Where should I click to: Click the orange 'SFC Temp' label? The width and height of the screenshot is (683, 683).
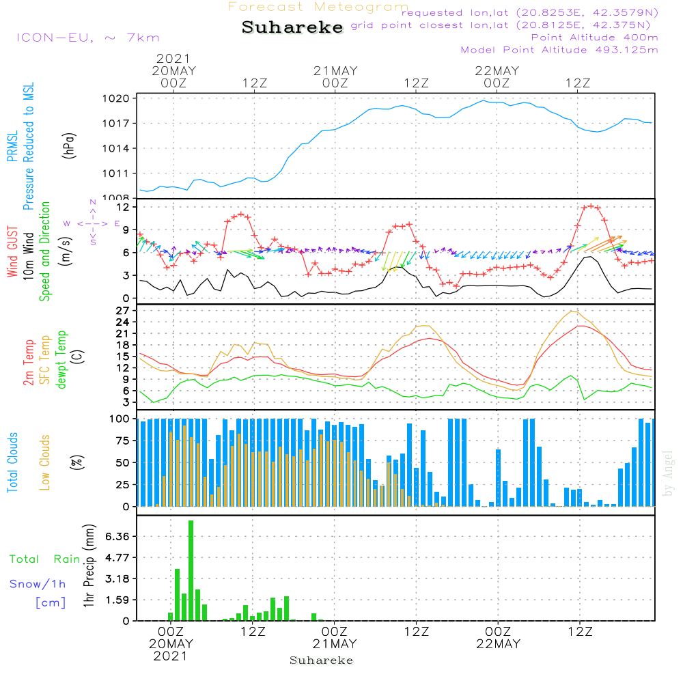click(x=45, y=359)
